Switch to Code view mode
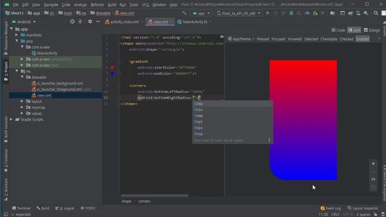 coord(338,30)
